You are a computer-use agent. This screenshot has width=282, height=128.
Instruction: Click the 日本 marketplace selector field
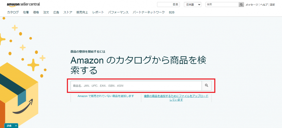168,5
